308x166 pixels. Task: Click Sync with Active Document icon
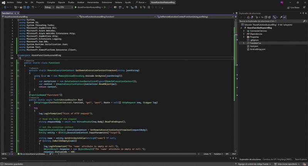(262, 17)
